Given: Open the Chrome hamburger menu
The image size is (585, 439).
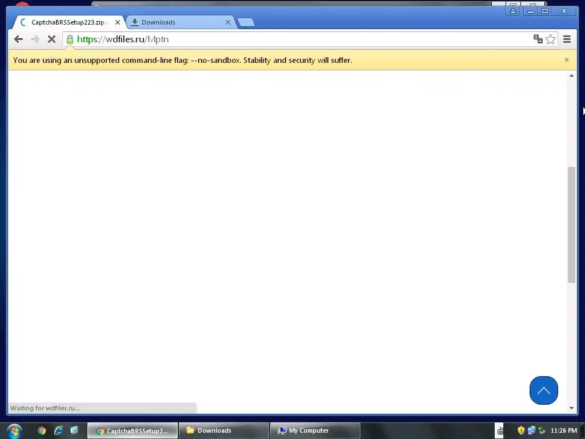Looking at the screenshot, I should 567,39.
